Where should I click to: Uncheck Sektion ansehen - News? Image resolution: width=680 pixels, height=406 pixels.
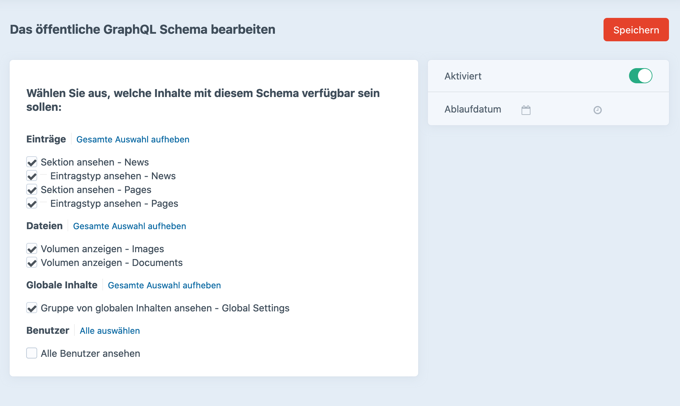click(32, 162)
